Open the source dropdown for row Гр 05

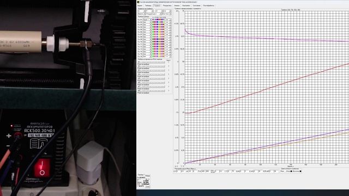tap(147, 29)
